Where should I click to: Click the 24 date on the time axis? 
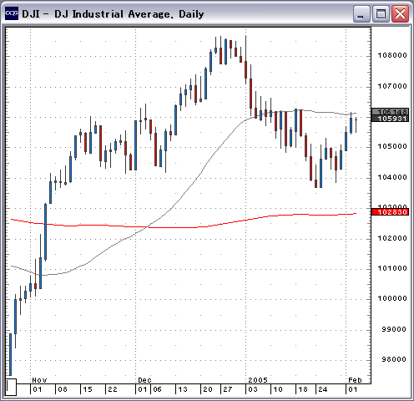pos(323,389)
